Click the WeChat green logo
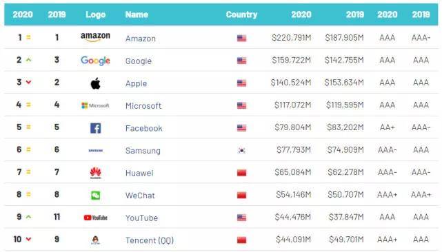The width and height of the screenshot is (442, 252). [96, 195]
